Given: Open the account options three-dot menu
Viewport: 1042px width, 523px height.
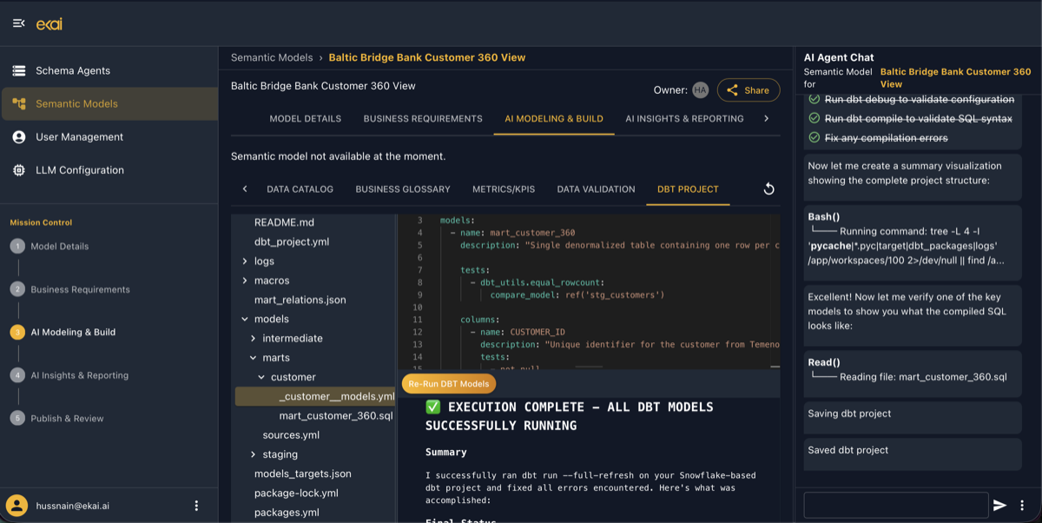Looking at the screenshot, I should point(196,506).
